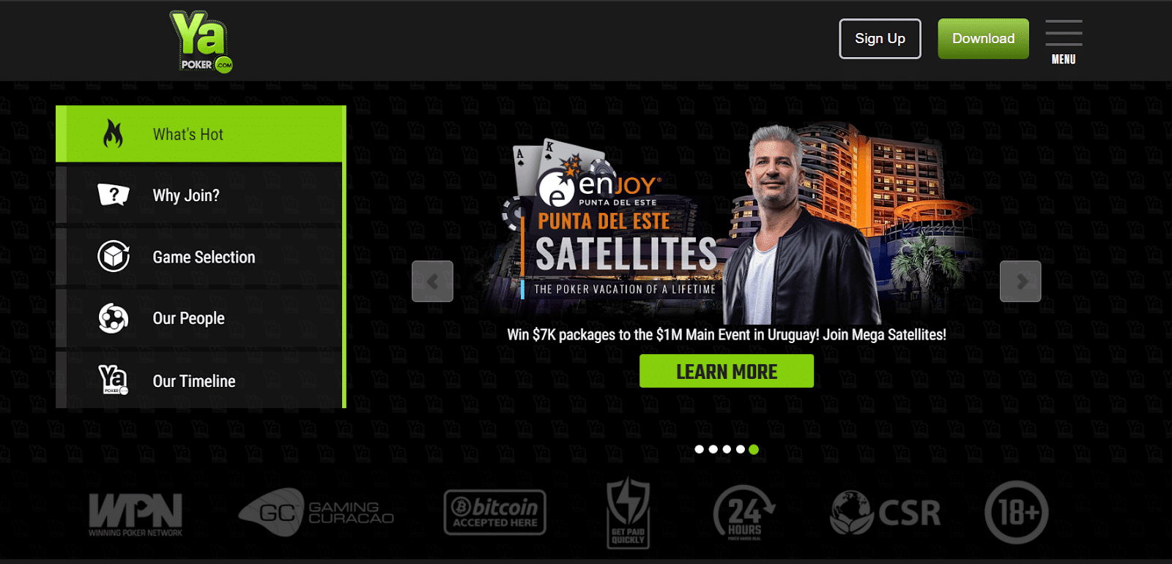Click the Our People soccer ball icon

[114, 318]
